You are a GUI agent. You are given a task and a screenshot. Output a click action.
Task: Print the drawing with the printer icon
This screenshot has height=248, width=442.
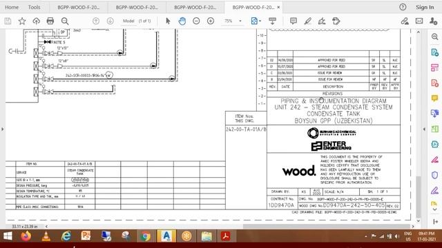(50, 21)
